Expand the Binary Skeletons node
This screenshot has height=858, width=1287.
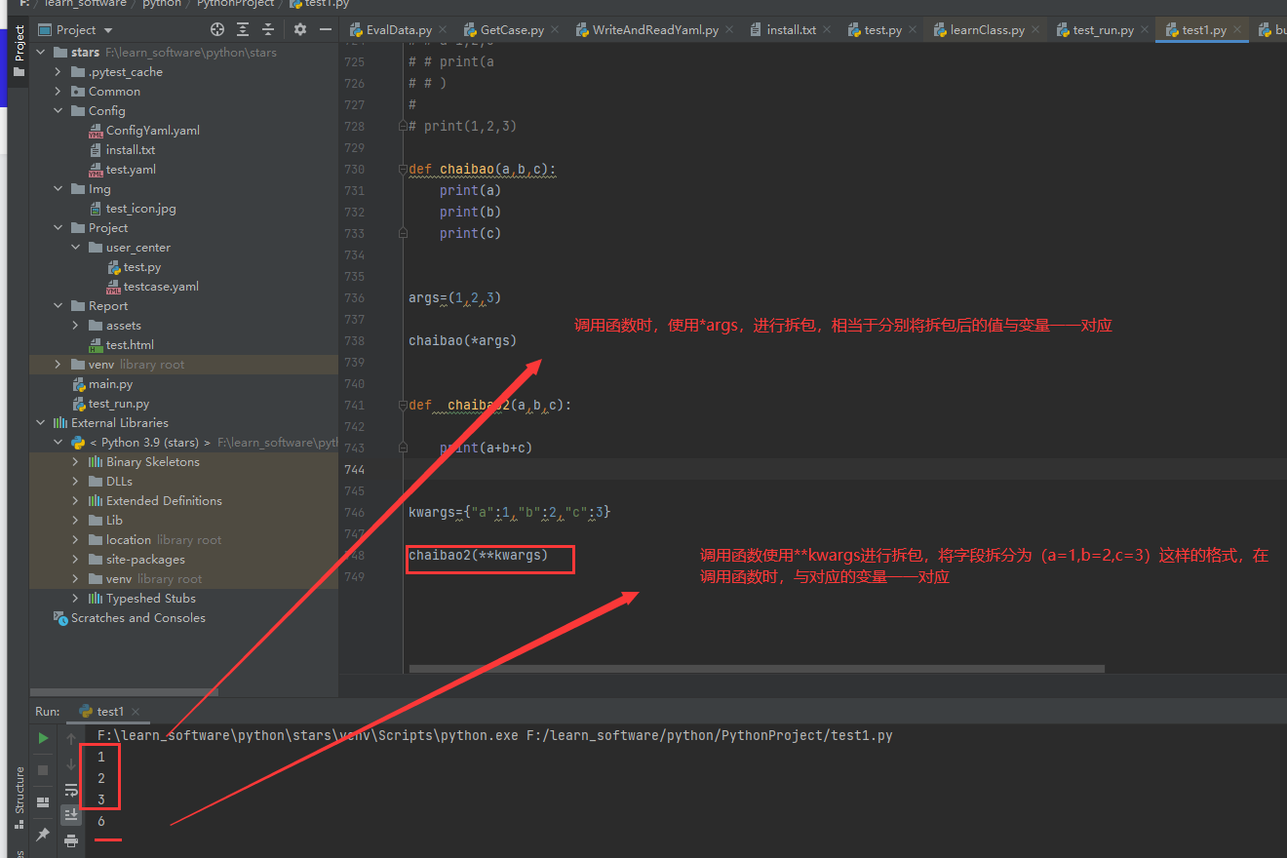point(76,462)
